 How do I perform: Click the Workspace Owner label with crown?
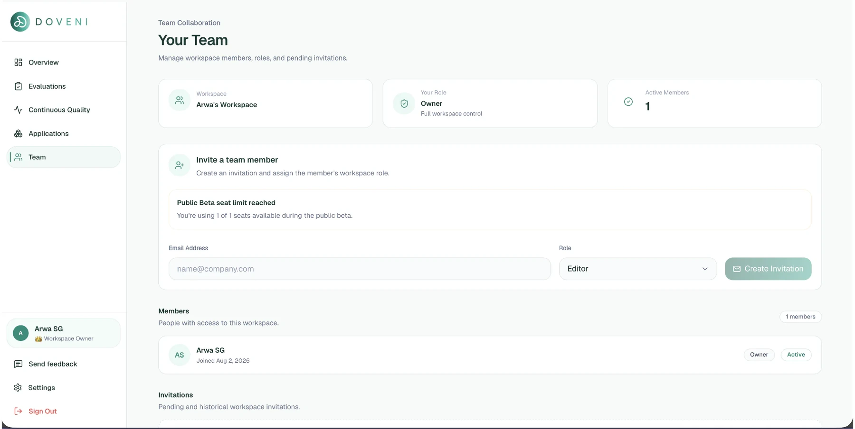[x=64, y=339]
